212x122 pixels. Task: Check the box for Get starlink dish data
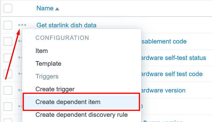pyautogui.click(x=8, y=25)
